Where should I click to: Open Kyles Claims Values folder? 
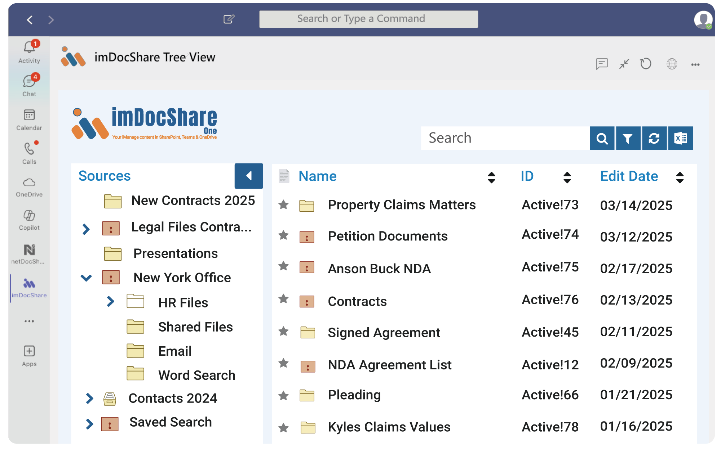(x=389, y=427)
